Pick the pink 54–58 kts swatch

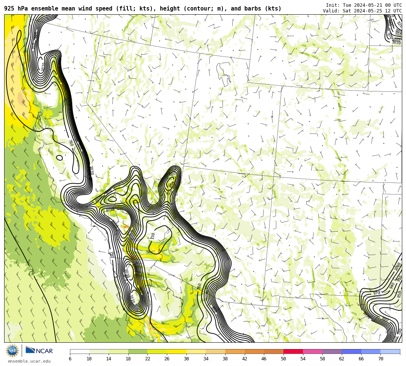point(312,351)
